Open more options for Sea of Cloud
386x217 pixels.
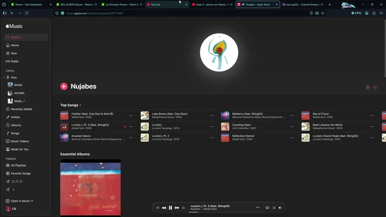click(372, 115)
